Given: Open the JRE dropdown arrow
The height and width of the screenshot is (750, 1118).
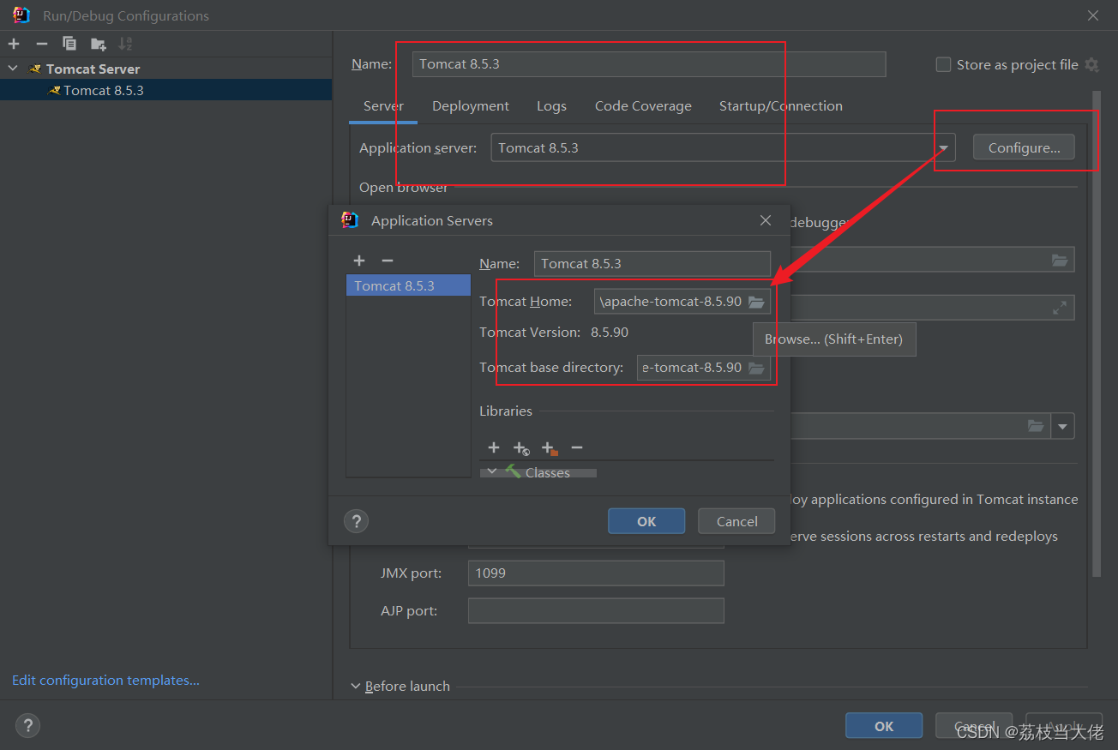Looking at the screenshot, I should tap(1063, 426).
